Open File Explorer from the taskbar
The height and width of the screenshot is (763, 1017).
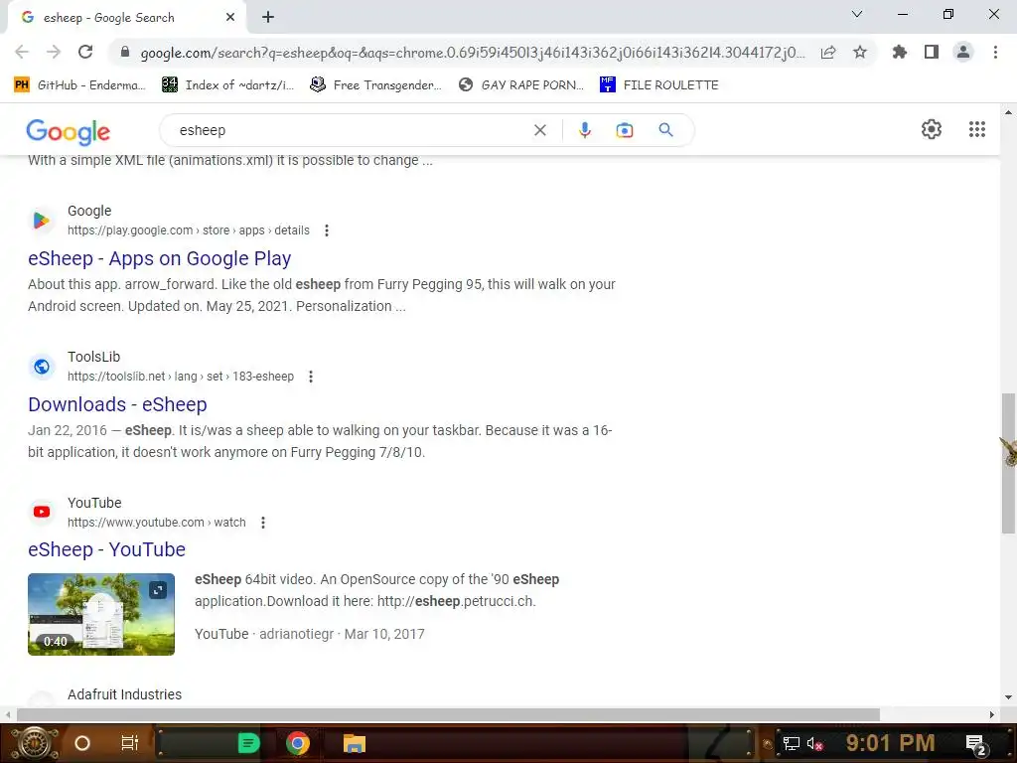[x=355, y=743]
